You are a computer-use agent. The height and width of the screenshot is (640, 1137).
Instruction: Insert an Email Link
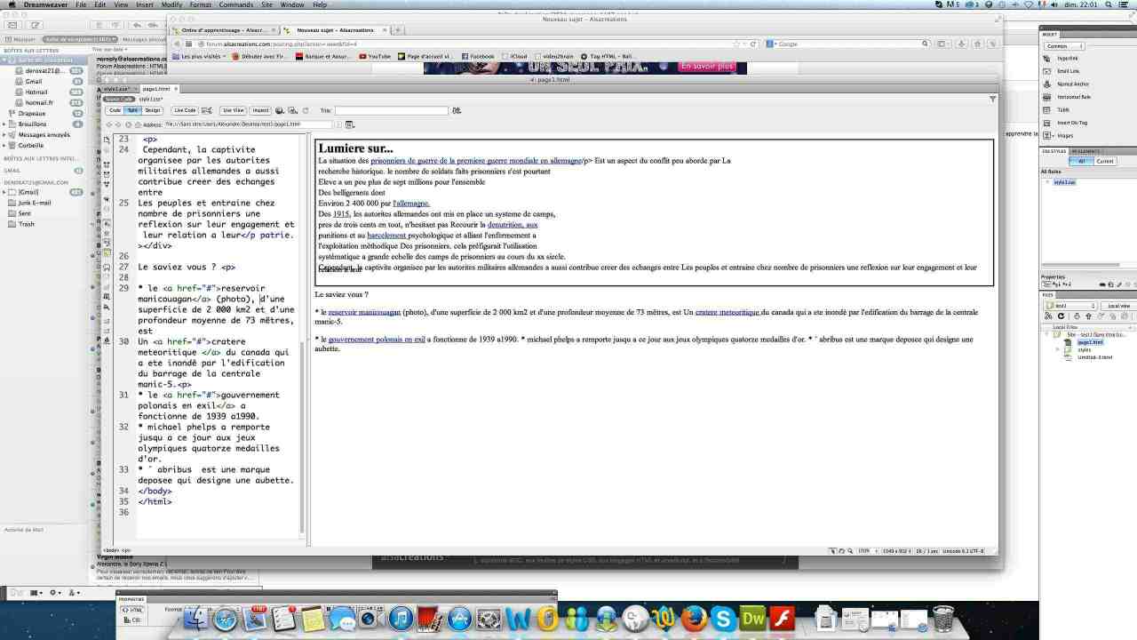coord(1068,71)
